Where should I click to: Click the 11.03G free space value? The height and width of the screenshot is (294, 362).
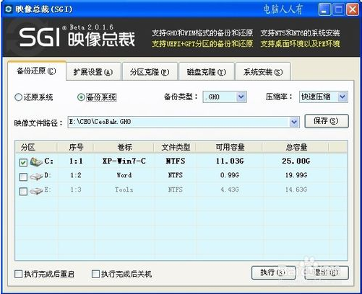point(230,161)
